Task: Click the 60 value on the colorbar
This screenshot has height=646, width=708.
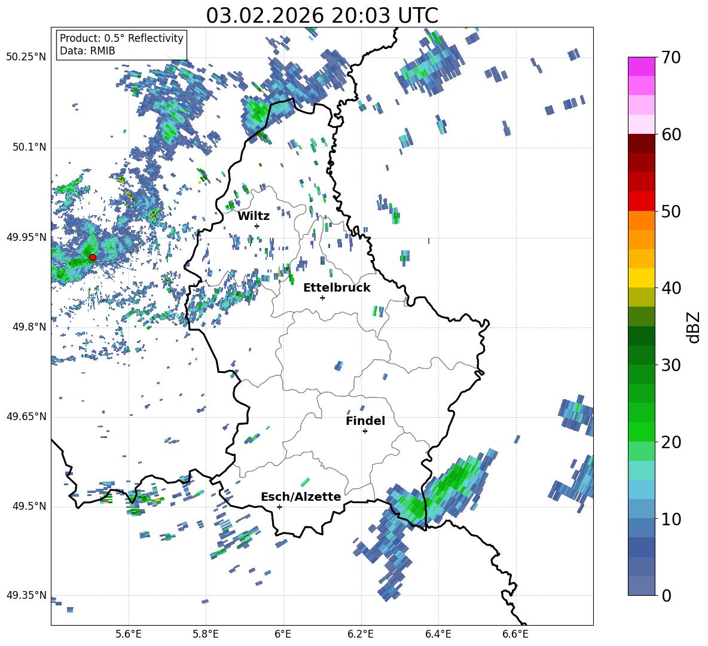Action: 671,134
